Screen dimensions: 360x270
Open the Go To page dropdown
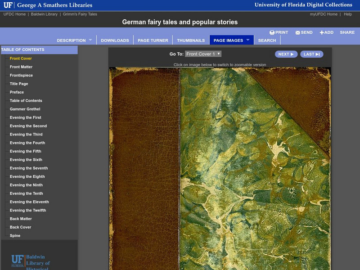pos(203,54)
